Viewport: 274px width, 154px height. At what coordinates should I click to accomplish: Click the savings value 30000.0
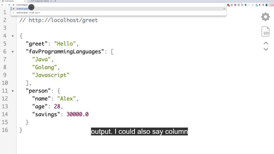pyautogui.click(x=77, y=114)
